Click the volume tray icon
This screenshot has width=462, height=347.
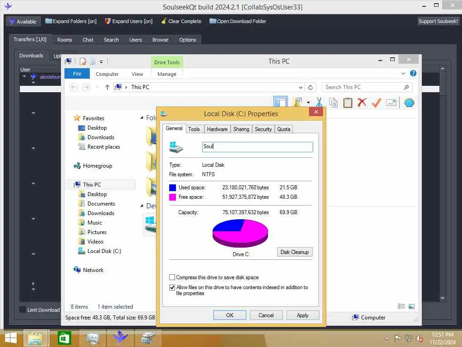[419, 338]
